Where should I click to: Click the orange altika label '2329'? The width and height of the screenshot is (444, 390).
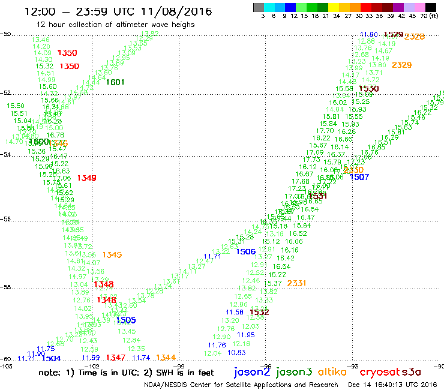coord(401,65)
